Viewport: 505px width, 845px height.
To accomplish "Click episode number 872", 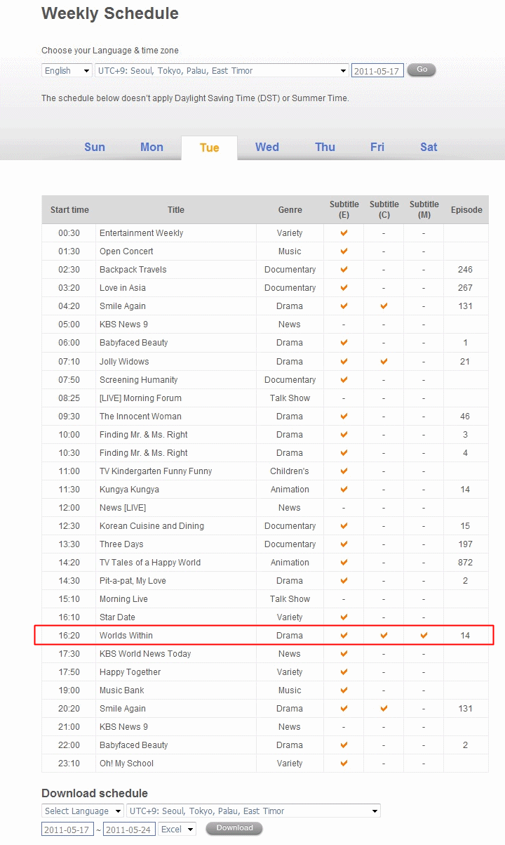I will click(x=465, y=563).
